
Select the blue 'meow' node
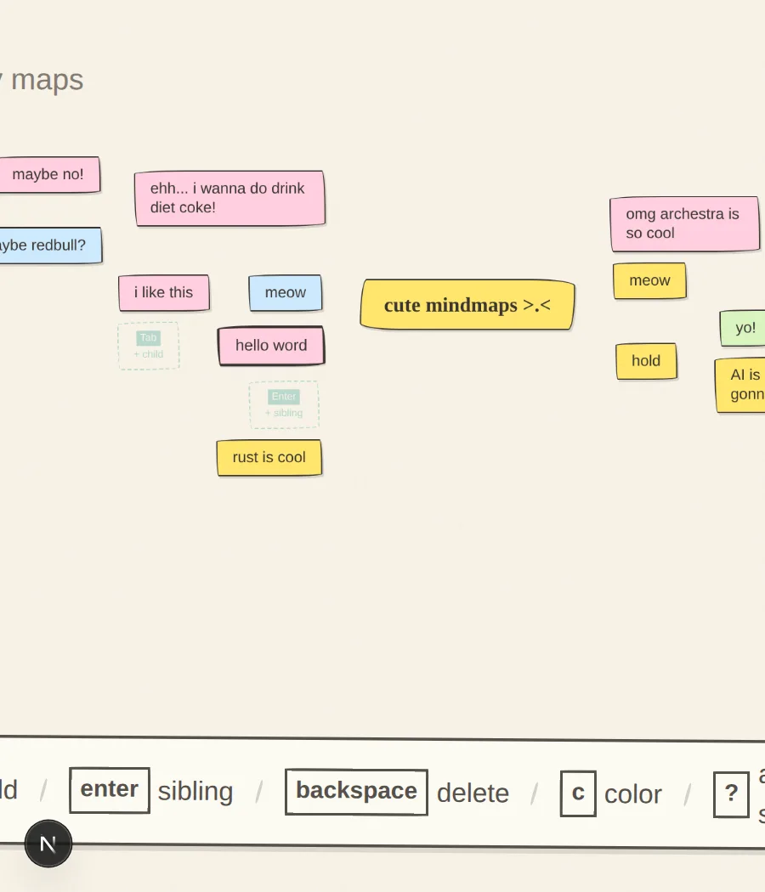285,293
